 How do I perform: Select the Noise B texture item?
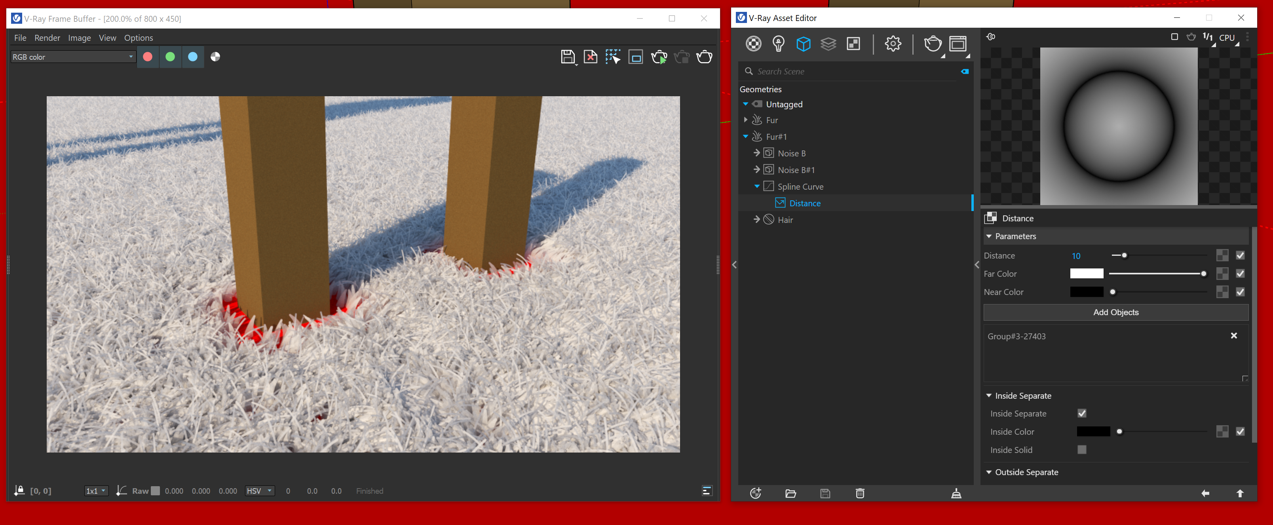click(791, 153)
